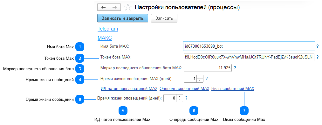Click 'Маркер последнего обновления бота MAX:' label
322x125 pixels.
[141, 68]
